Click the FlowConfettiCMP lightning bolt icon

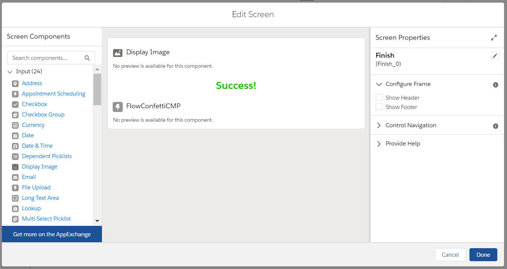(118, 106)
